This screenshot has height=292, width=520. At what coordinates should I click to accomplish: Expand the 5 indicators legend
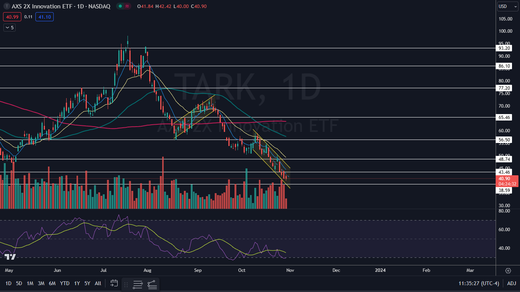click(10, 28)
